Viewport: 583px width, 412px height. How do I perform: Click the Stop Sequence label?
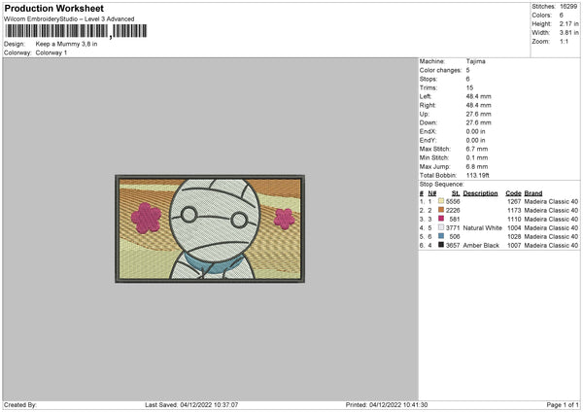coord(442,185)
